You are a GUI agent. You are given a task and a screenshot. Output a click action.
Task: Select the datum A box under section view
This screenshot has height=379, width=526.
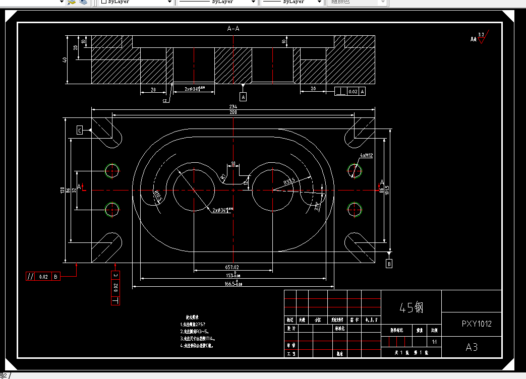[x=243, y=97]
